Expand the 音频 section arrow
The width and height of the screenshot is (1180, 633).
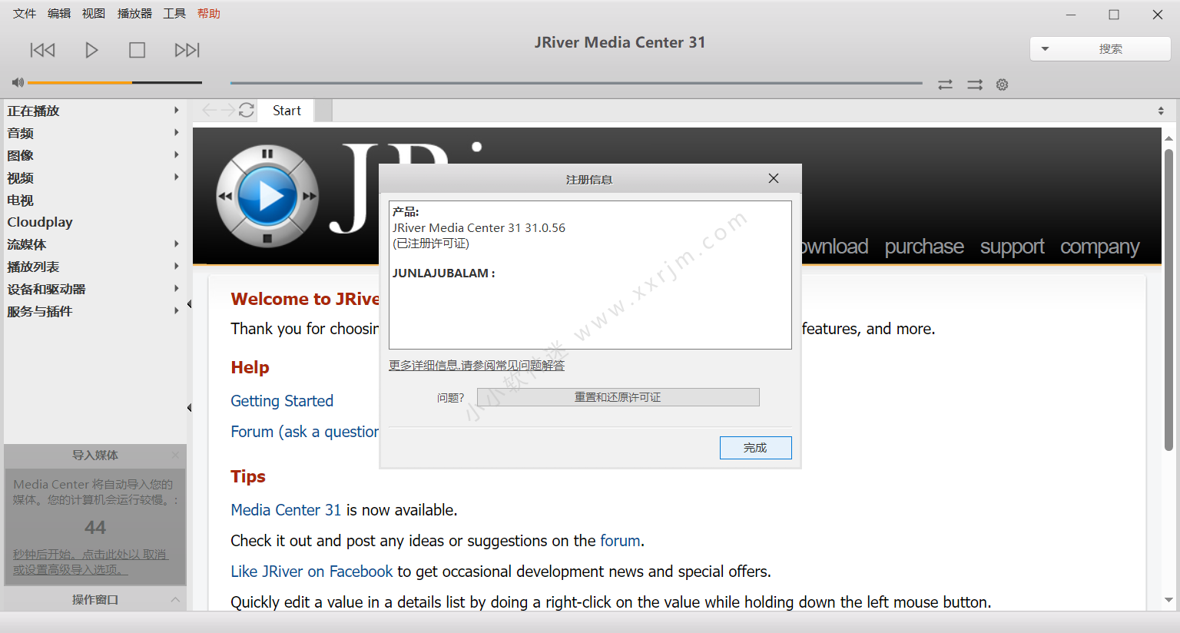[177, 133]
